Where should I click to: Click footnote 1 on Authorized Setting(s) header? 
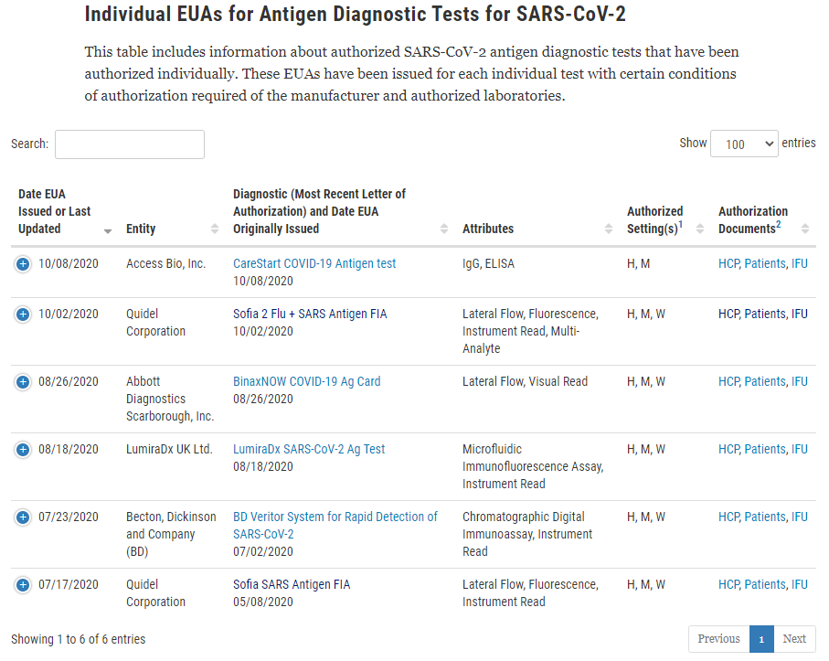tap(680, 224)
